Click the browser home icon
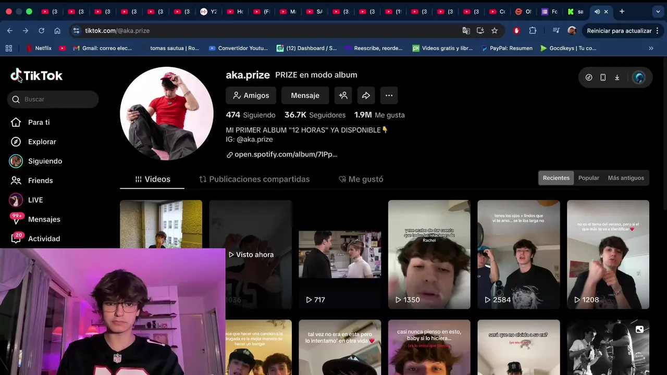Viewport: 667px width, 375px height. pyautogui.click(x=57, y=31)
